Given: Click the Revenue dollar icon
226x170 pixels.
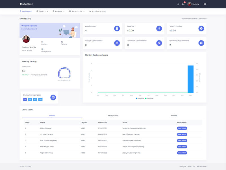Looking at the screenshot, I should coord(159,29).
